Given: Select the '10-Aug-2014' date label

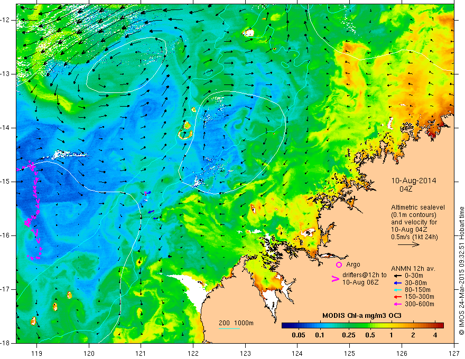Looking at the screenshot, I should [x=414, y=181].
